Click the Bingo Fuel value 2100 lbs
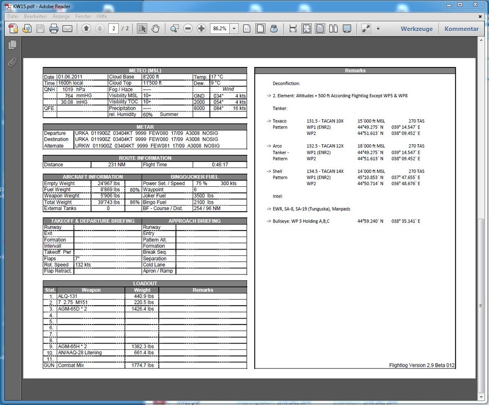The width and height of the screenshot is (489, 405). tap(203, 202)
